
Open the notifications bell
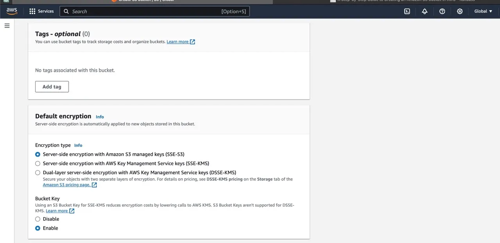pyautogui.click(x=425, y=11)
